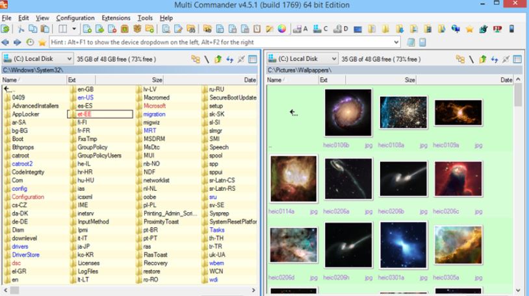Click the cardboard box archive icon
Image resolution: width=529 pixels, height=296 pixels.
point(137,29)
